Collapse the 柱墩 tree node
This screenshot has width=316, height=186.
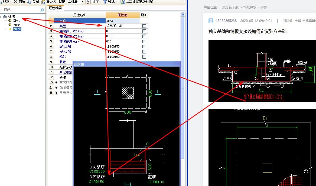pyautogui.click(x=0, y=16)
